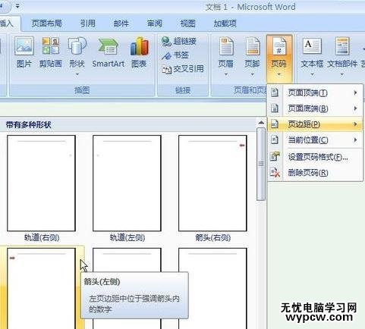Open the Shapes (形状) gallery
The width and height of the screenshot is (365, 329).
pos(77,56)
